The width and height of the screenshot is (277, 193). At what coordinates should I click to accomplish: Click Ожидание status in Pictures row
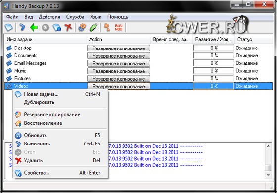pyautogui.click(x=247, y=79)
